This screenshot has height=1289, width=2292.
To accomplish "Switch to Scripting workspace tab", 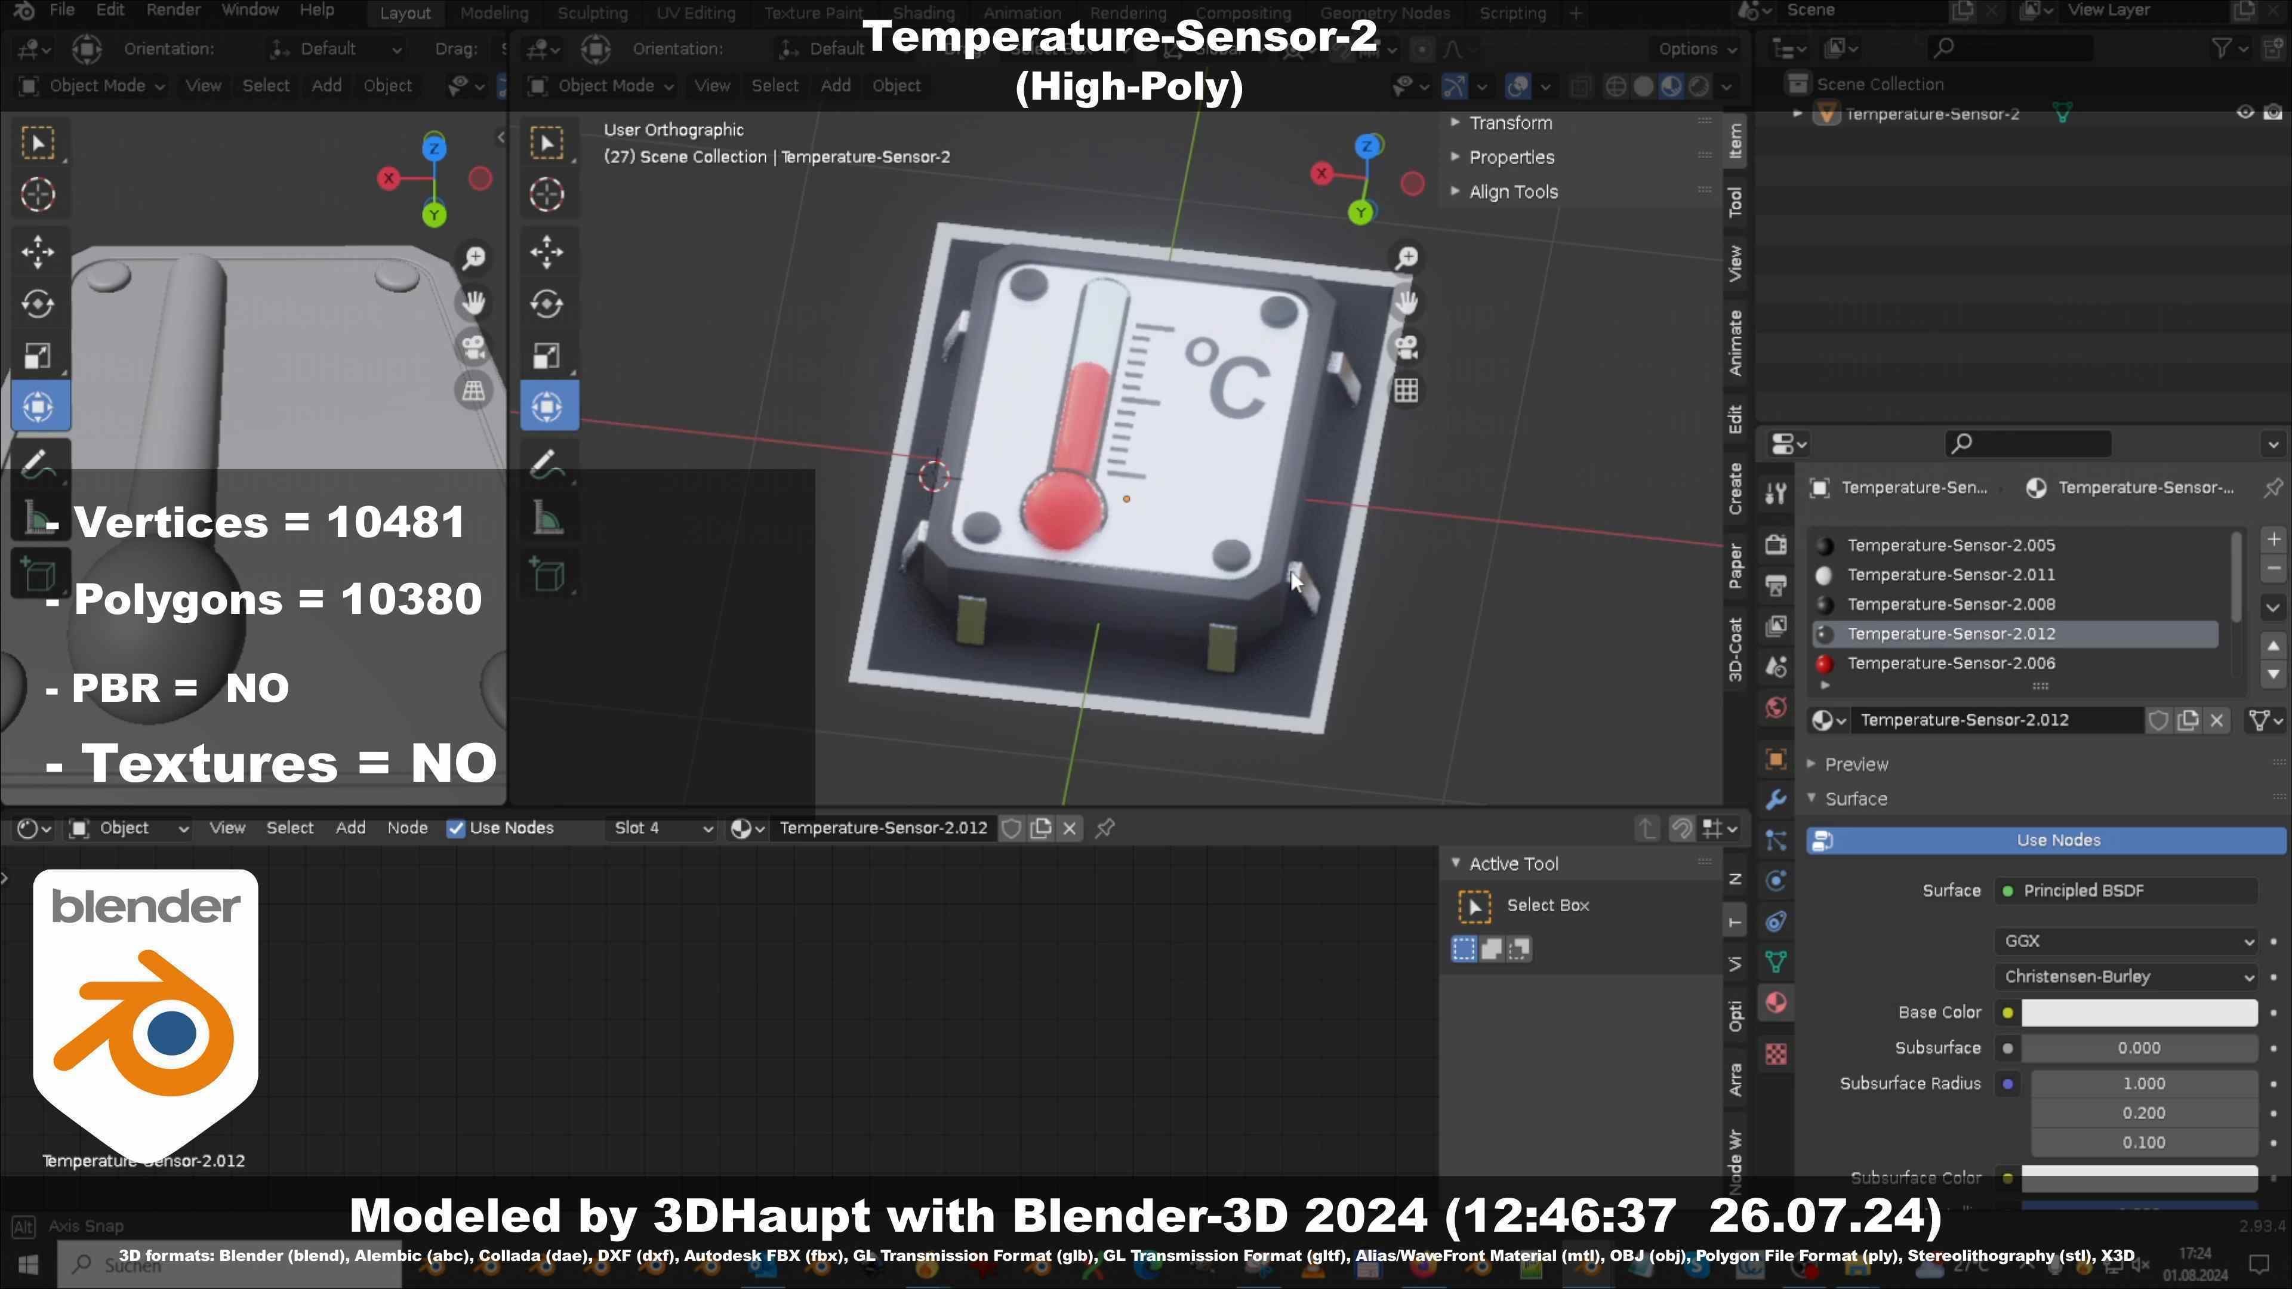I will click(x=1512, y=13).
